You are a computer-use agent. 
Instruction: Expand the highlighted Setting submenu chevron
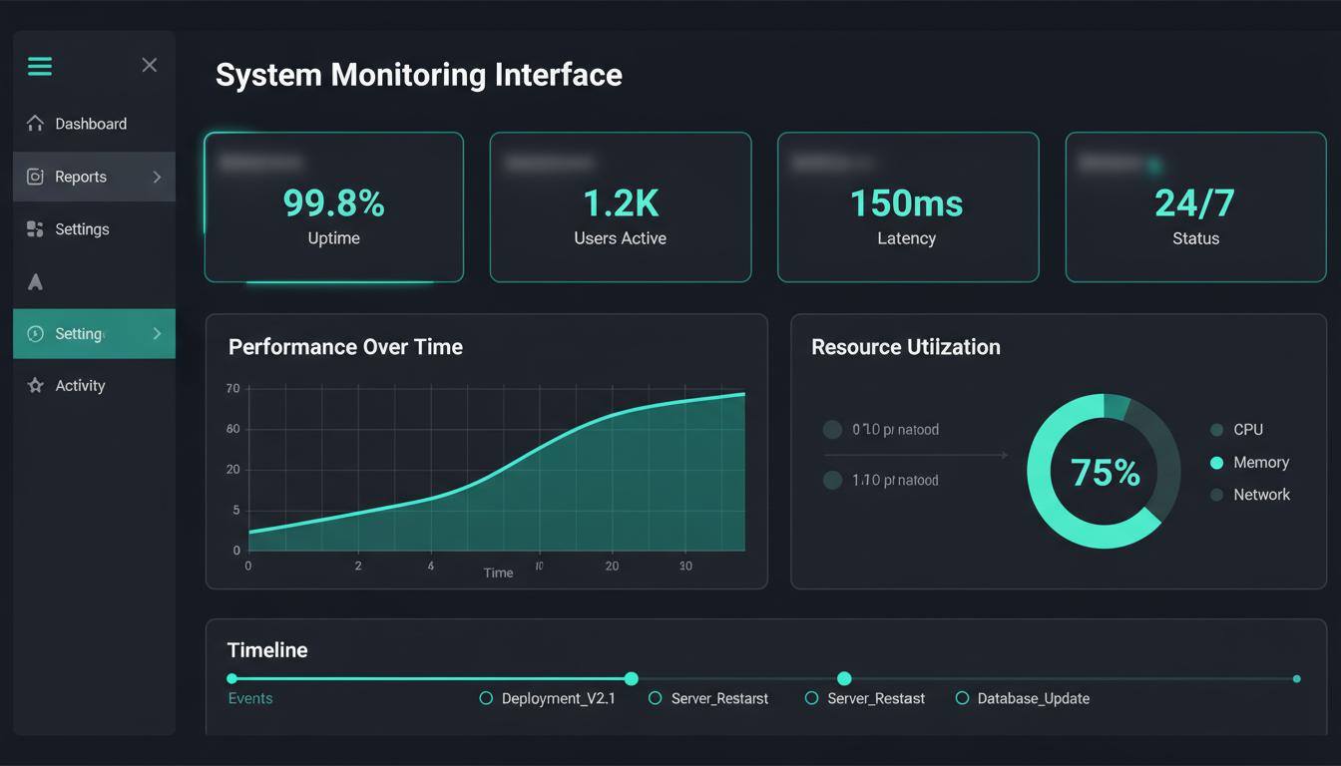160,333
